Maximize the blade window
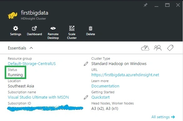 167,5
